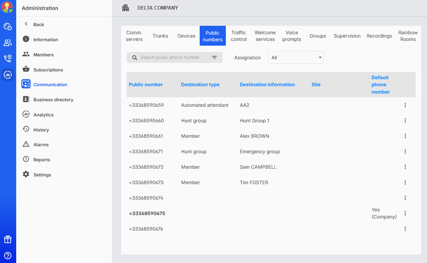
Task: Open three-dot menu for +33368590676
Action: click(405, 229)
